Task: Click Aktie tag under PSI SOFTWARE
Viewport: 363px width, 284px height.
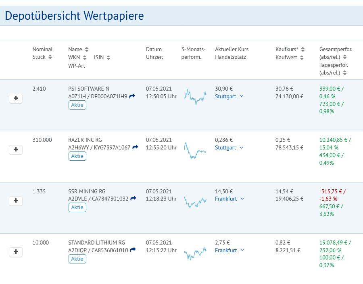Action: pyautogui.click(x=77, y=105)
